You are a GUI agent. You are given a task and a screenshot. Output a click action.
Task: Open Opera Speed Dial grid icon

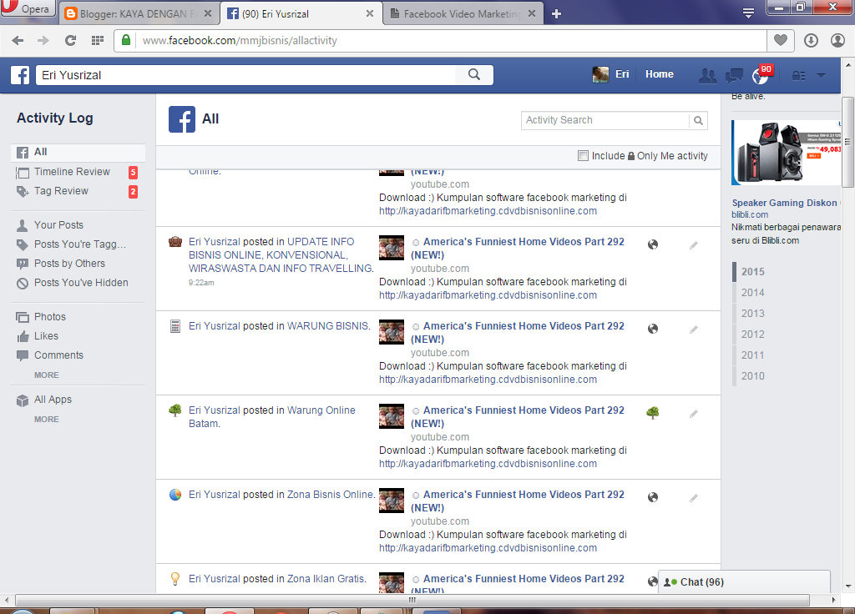coord(98,40)
